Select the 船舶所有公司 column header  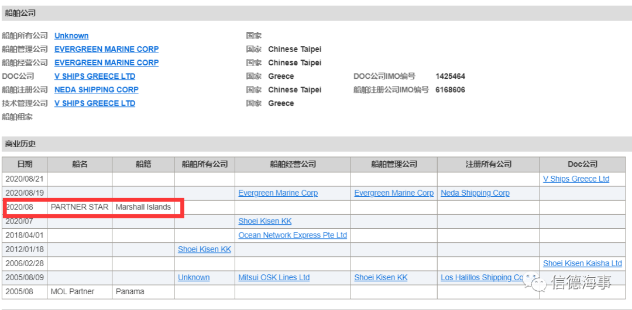tap(205, 164)
